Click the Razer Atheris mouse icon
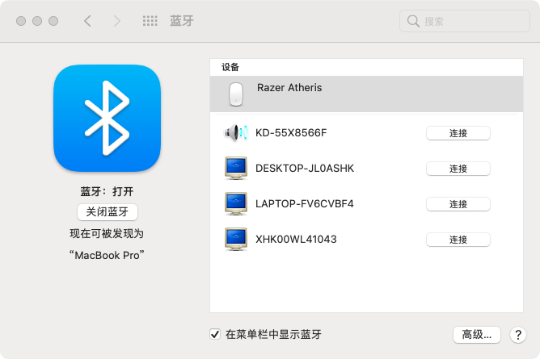Image resolution: width=540 pixels, height=359 pixels. (x=236, y=94)
